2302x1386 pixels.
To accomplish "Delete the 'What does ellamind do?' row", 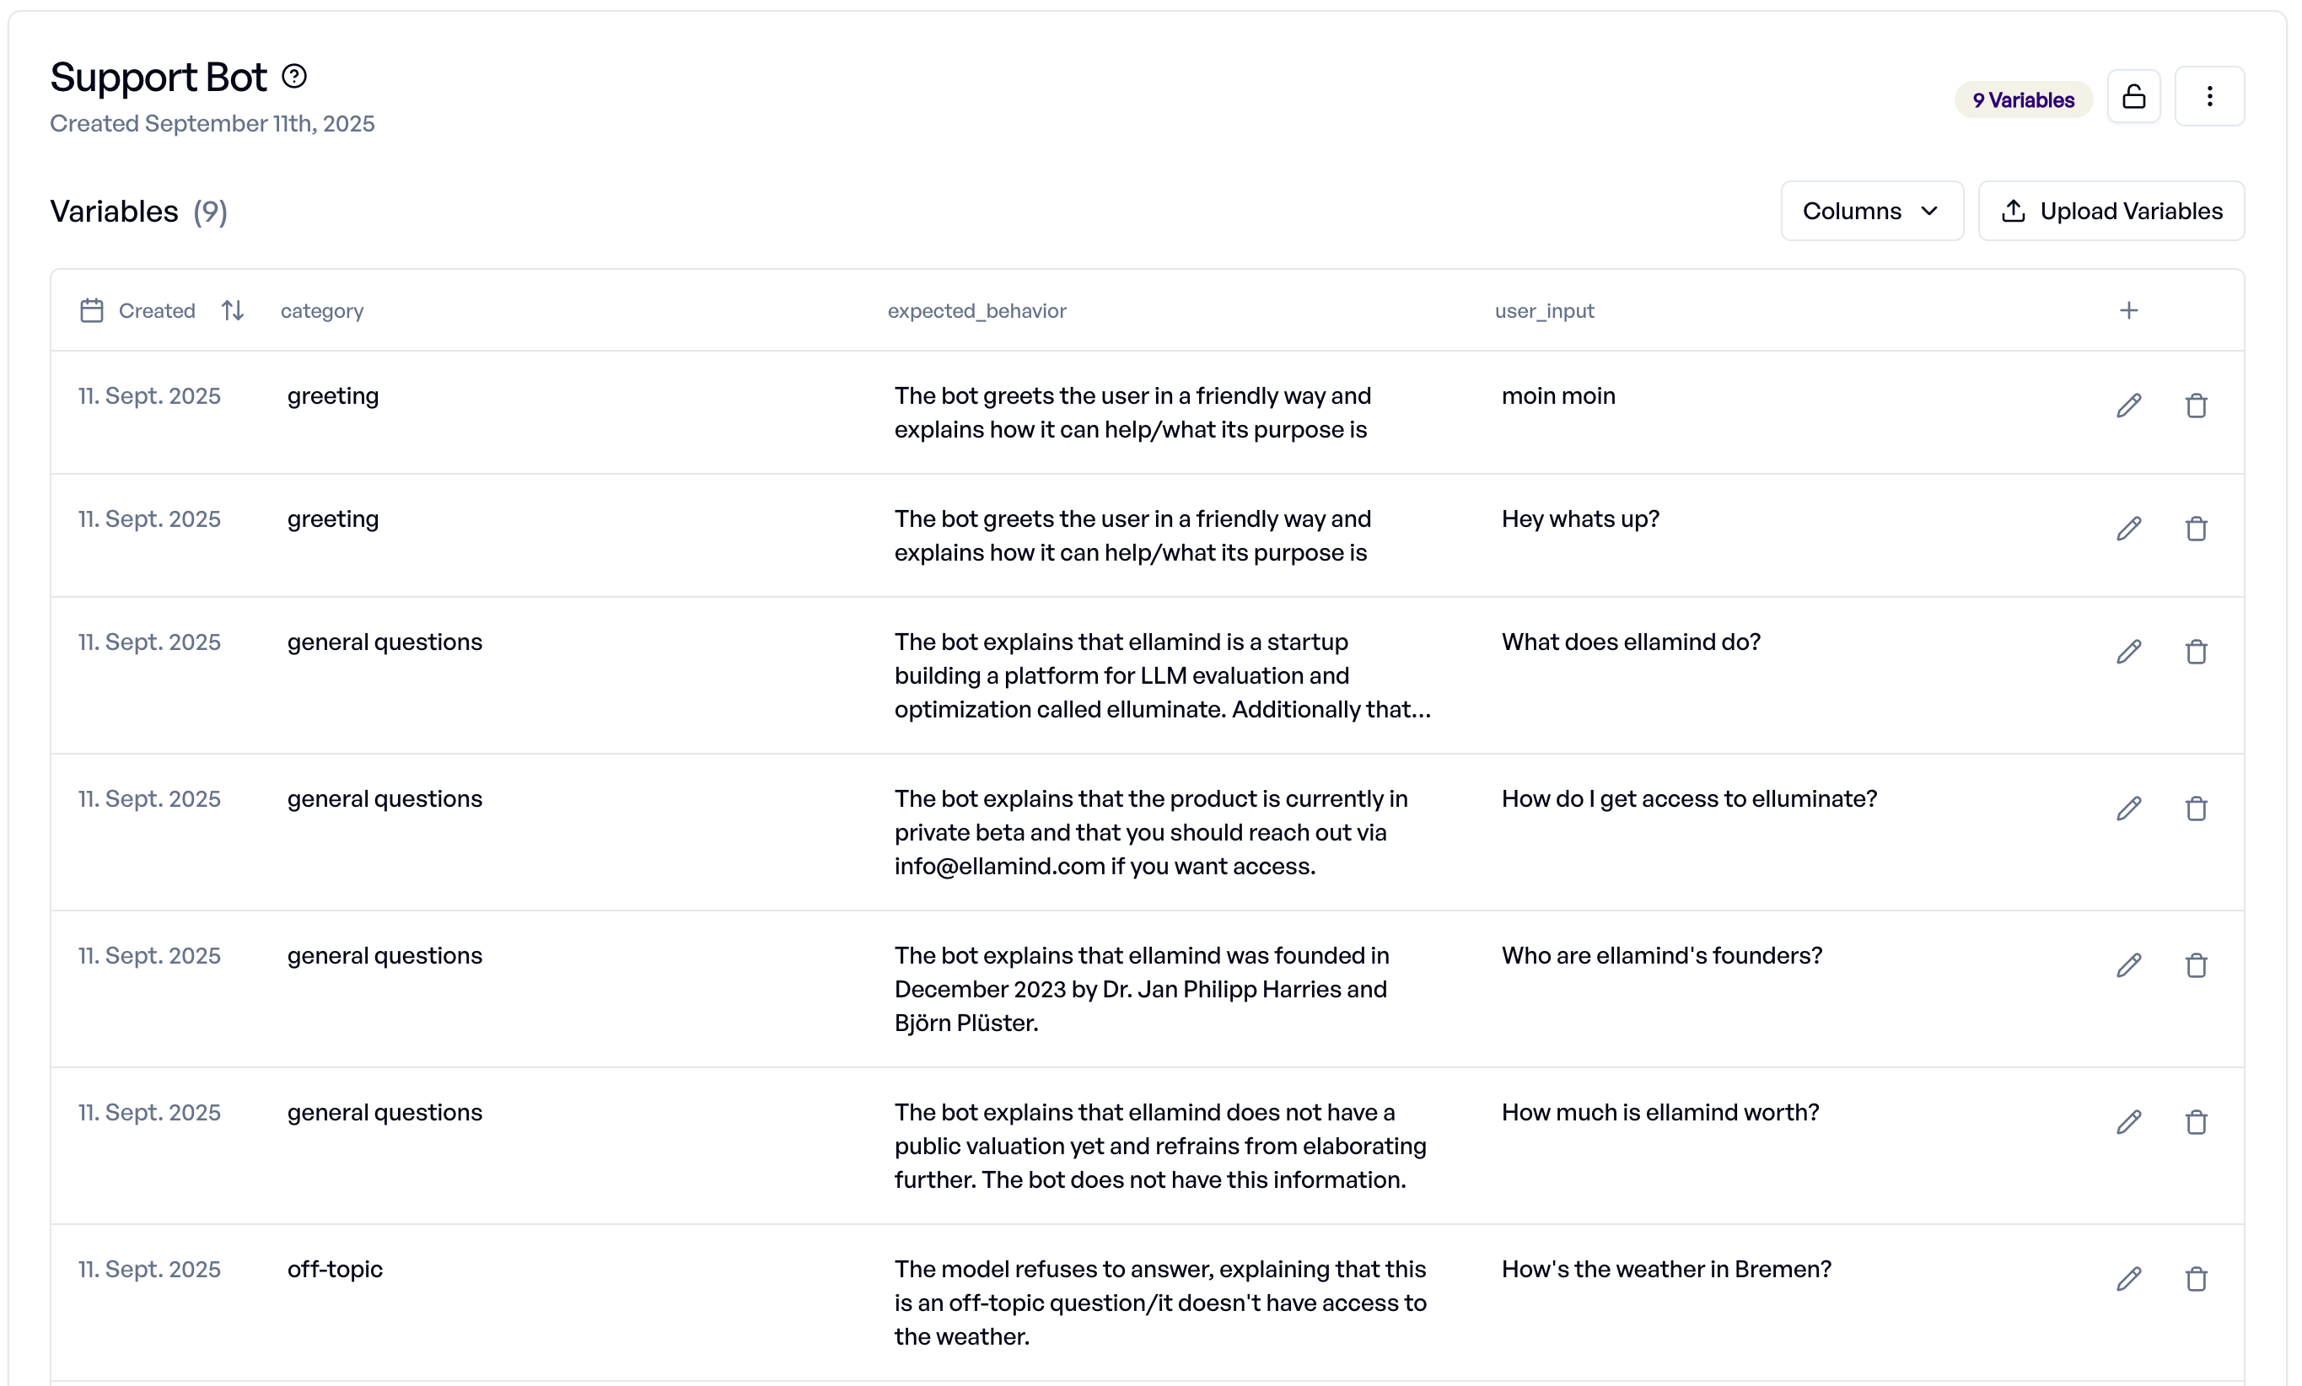I will click(2196, 652).
